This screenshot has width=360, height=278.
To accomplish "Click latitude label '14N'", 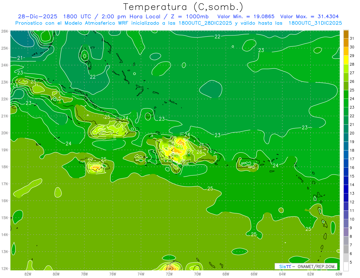I will [x=4, y=235].
